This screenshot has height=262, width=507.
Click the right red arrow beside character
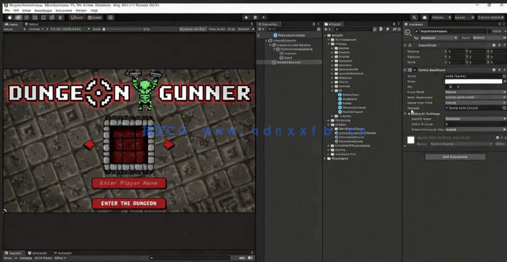pyautogui.click(x=169, y=145)
